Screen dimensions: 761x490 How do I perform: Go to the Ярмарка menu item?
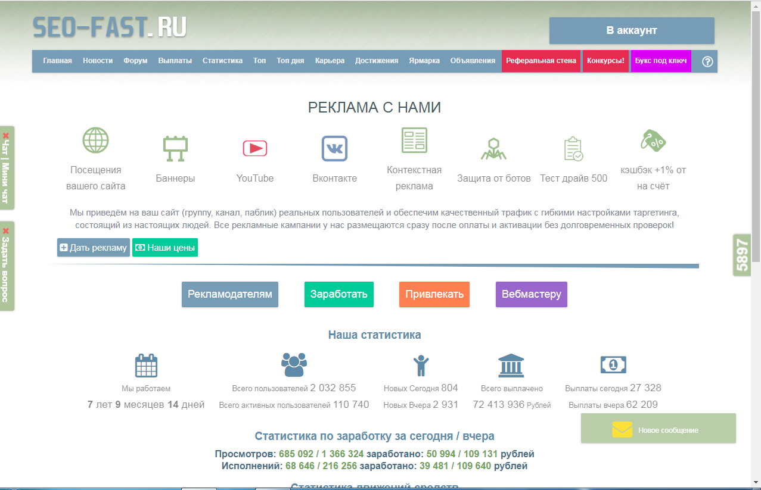424,61
